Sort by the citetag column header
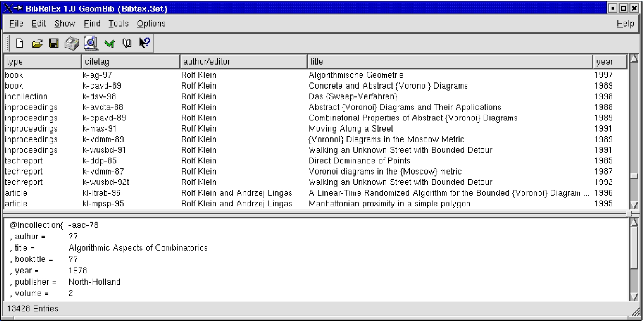Image resolution: width=643 pixels, height=321 pixels. [130, 62]
